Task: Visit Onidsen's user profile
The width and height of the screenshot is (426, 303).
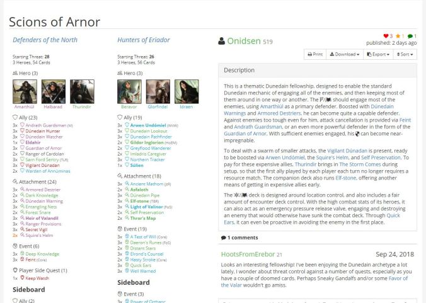Action: (244, 41)
